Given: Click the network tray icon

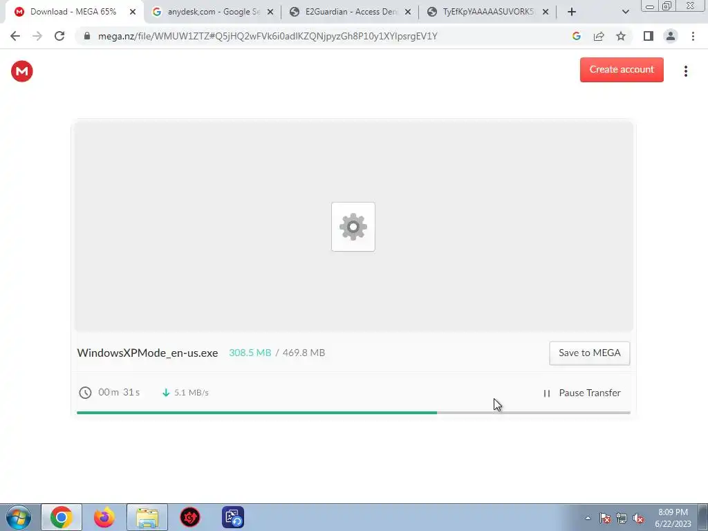Looking at the screenshot, I should [x=622, y=518].
